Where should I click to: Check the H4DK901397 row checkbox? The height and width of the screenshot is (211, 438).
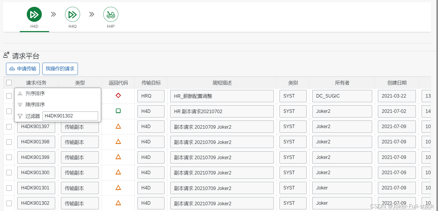coord(9,127)
